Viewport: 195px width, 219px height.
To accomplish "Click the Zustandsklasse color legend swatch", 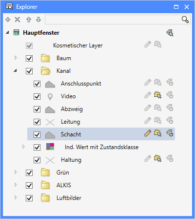I will 50,147.
